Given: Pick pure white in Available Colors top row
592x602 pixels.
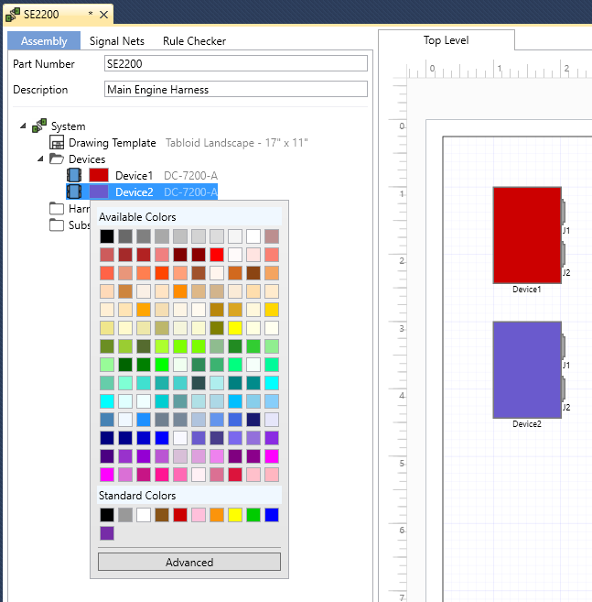Looking at the screenshot, I should (x=253, y=236).
